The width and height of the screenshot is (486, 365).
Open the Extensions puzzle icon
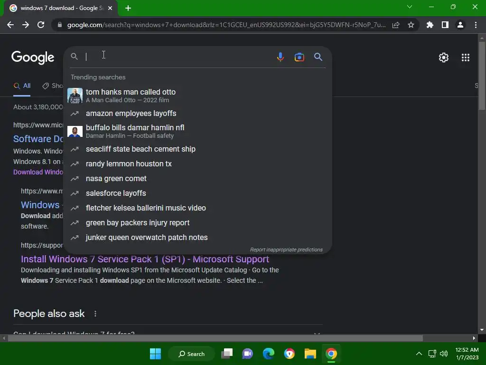[430, 25]
